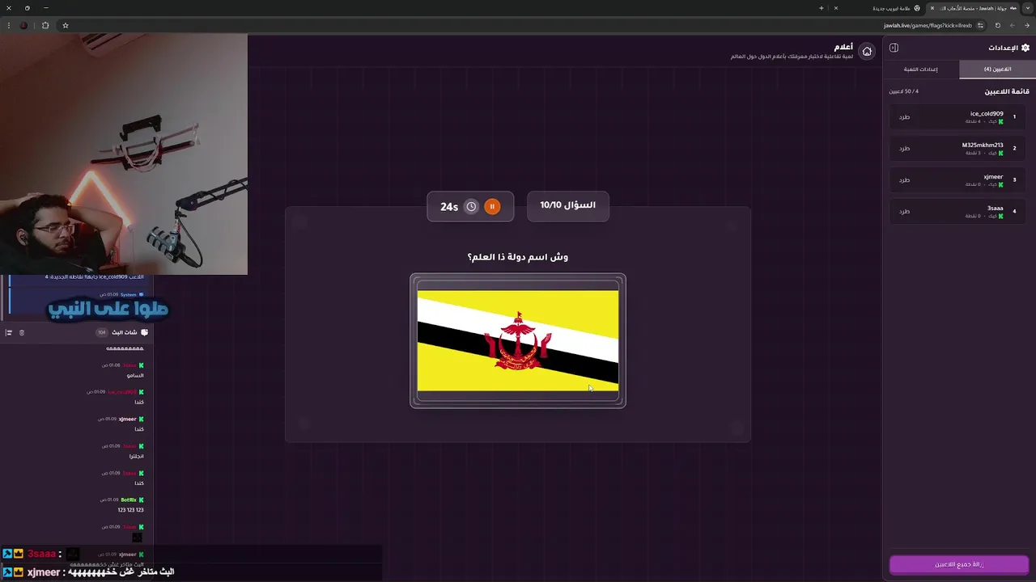This screenshot has height=582, width=1036.
Task: Pause the game with the orange pause button
Action: click(492, 207)
